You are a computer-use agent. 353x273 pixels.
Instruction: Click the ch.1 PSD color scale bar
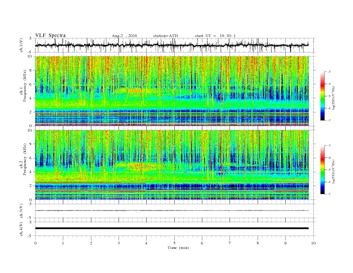tap(322, 96)
